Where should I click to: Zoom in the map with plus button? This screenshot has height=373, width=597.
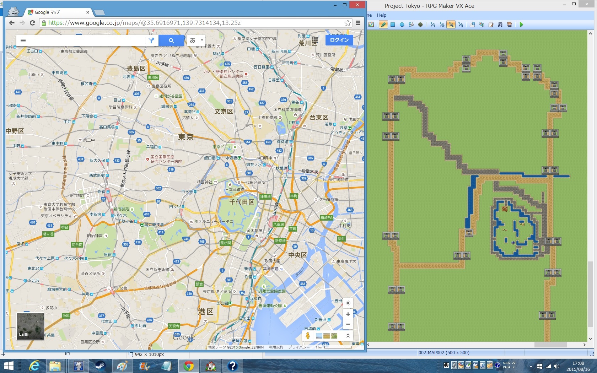pos(348,314)
